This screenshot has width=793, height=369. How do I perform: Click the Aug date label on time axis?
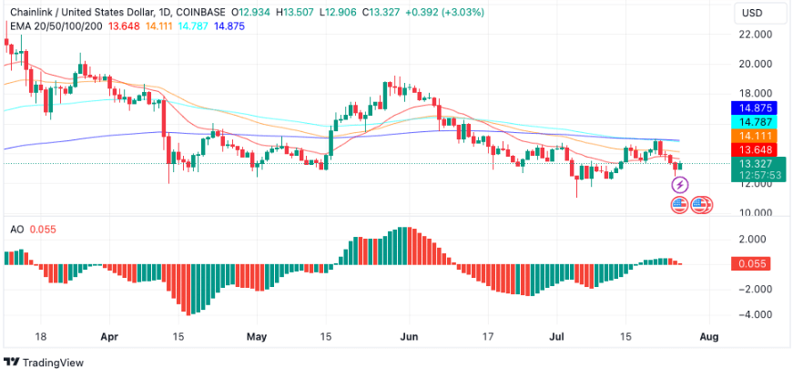(709, 336)
